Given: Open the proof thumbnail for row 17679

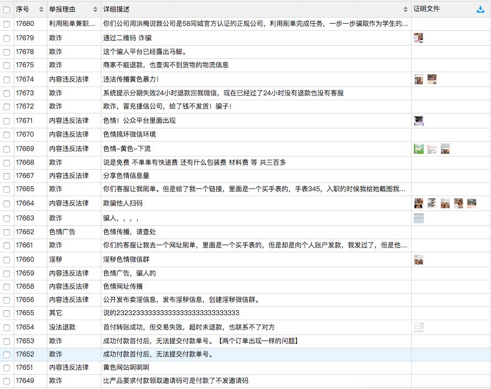Looking at the screenshot, I should point(419,38).
